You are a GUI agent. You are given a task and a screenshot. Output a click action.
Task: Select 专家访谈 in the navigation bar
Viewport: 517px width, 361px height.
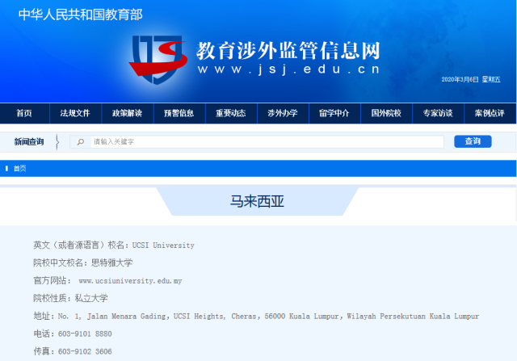[x=438, y=113]
